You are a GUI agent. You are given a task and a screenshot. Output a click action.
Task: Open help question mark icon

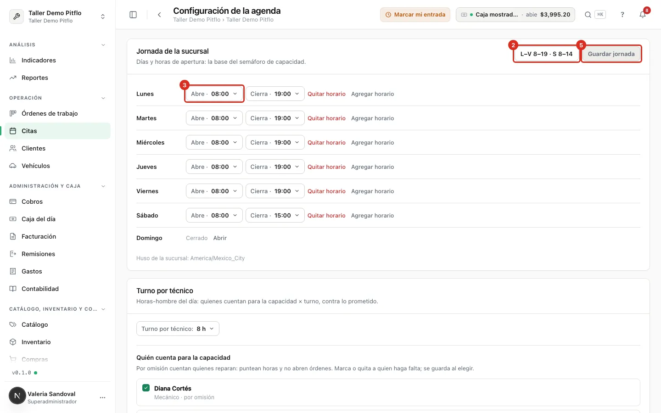(622, 15)
